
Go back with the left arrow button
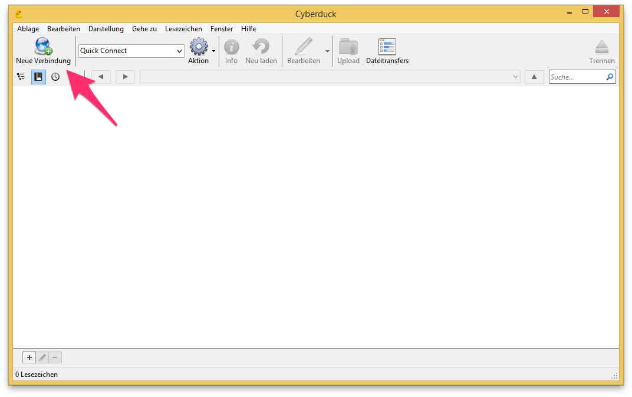point(101,77)
